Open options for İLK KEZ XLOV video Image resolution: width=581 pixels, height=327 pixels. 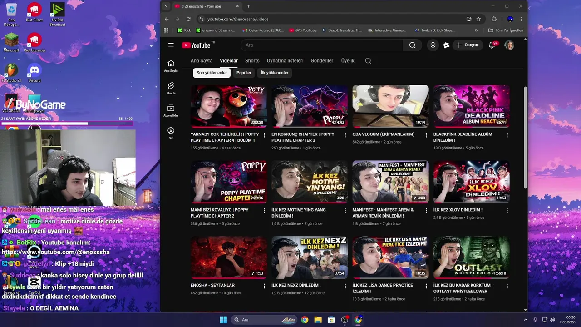pyautogui.click(x=507, y=211)
